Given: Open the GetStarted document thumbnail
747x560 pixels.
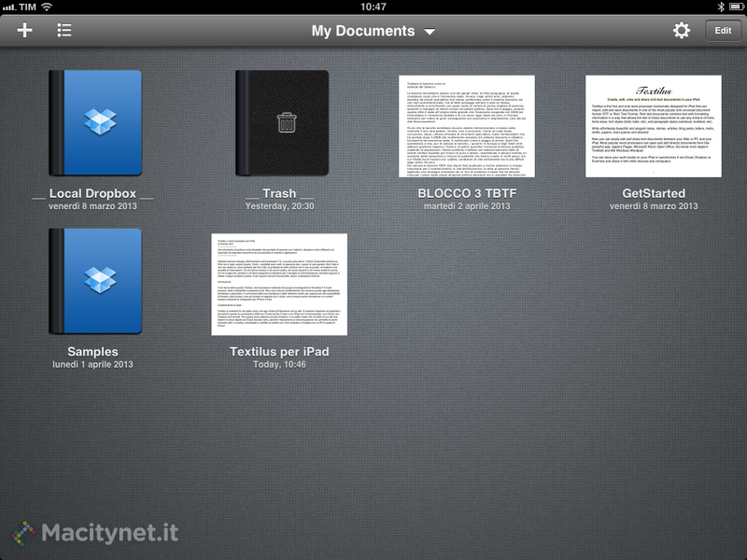Looking at the screenshot, I should tap(654, 126).
